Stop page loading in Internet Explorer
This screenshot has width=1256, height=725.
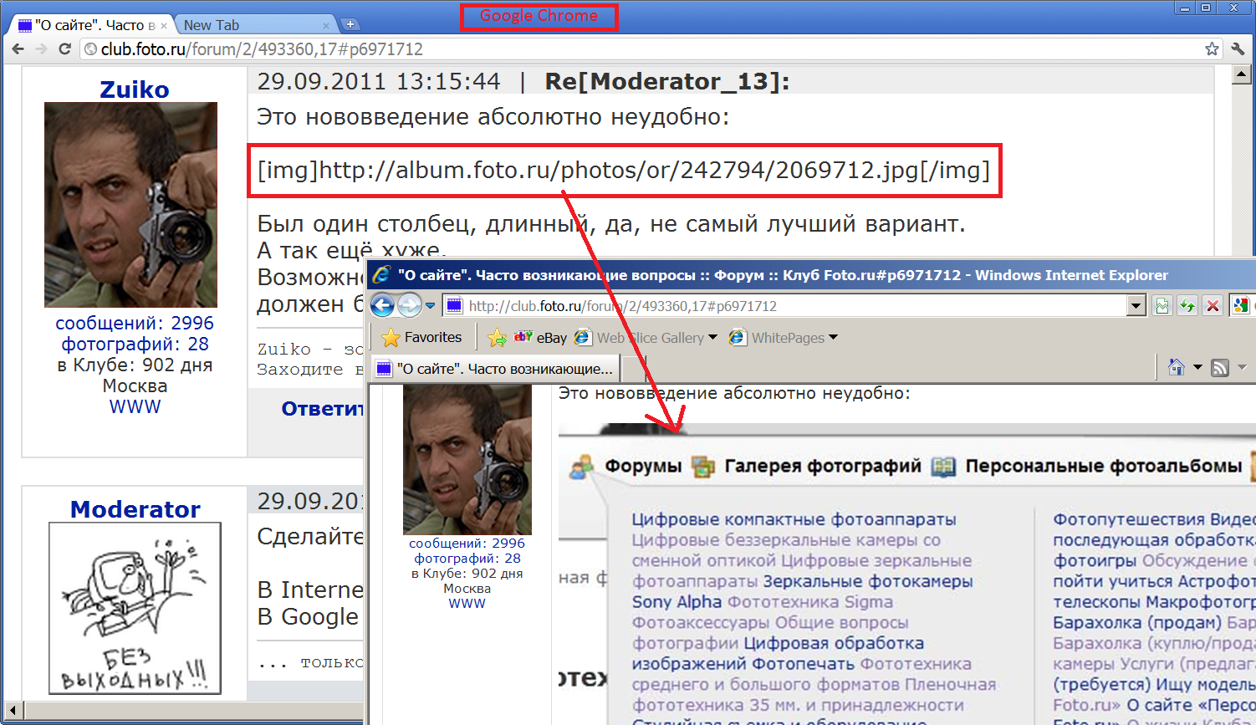[x=1213, y=306]
